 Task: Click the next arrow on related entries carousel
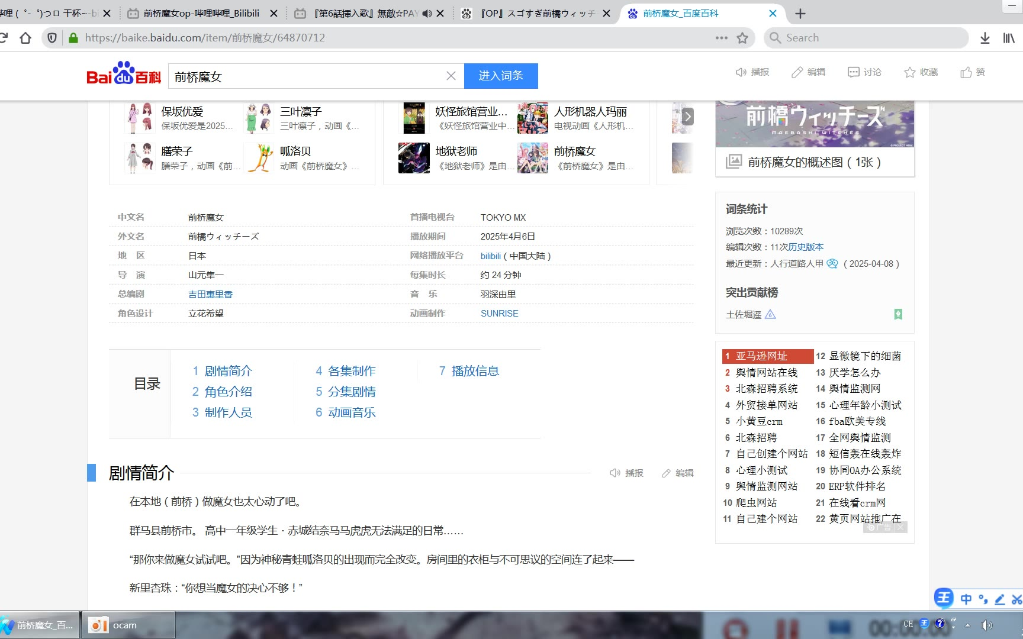pyautogui.click(x=687, y=116)
